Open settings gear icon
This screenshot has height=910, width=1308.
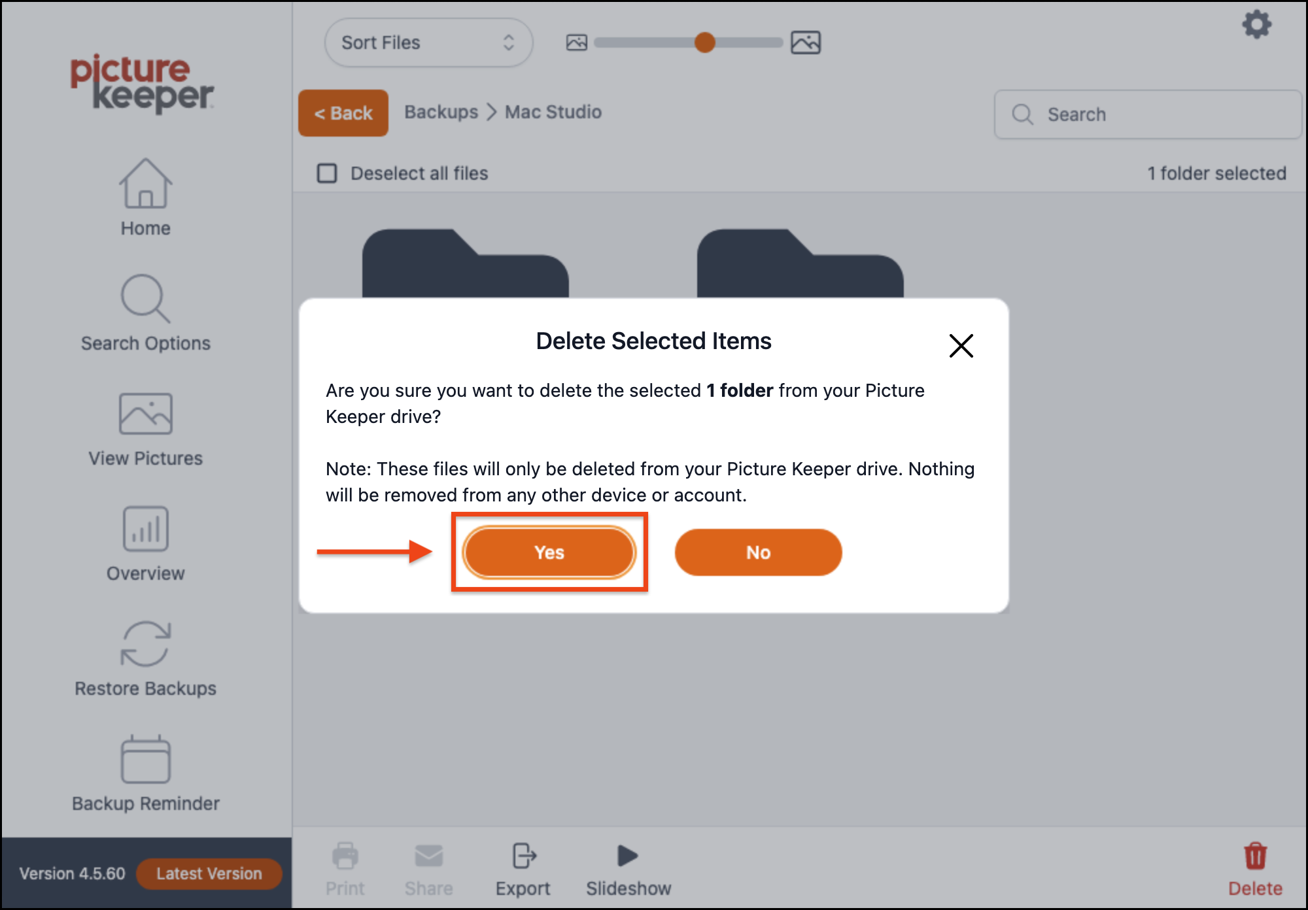pyautogui.click(x=1256, y=25)
